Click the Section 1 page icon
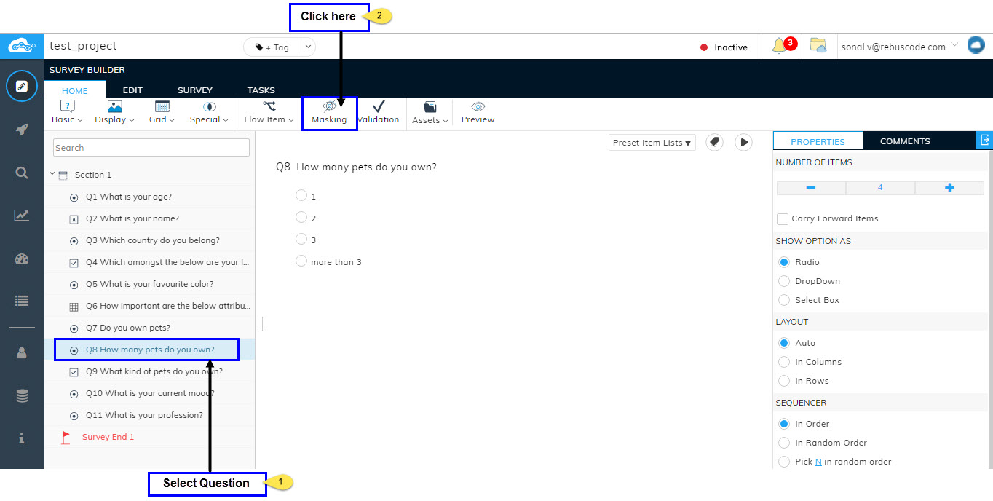 63,175
